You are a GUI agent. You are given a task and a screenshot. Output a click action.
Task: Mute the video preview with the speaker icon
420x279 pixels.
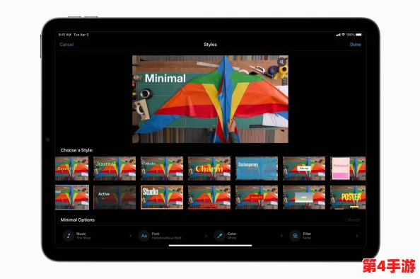point(281,62)
